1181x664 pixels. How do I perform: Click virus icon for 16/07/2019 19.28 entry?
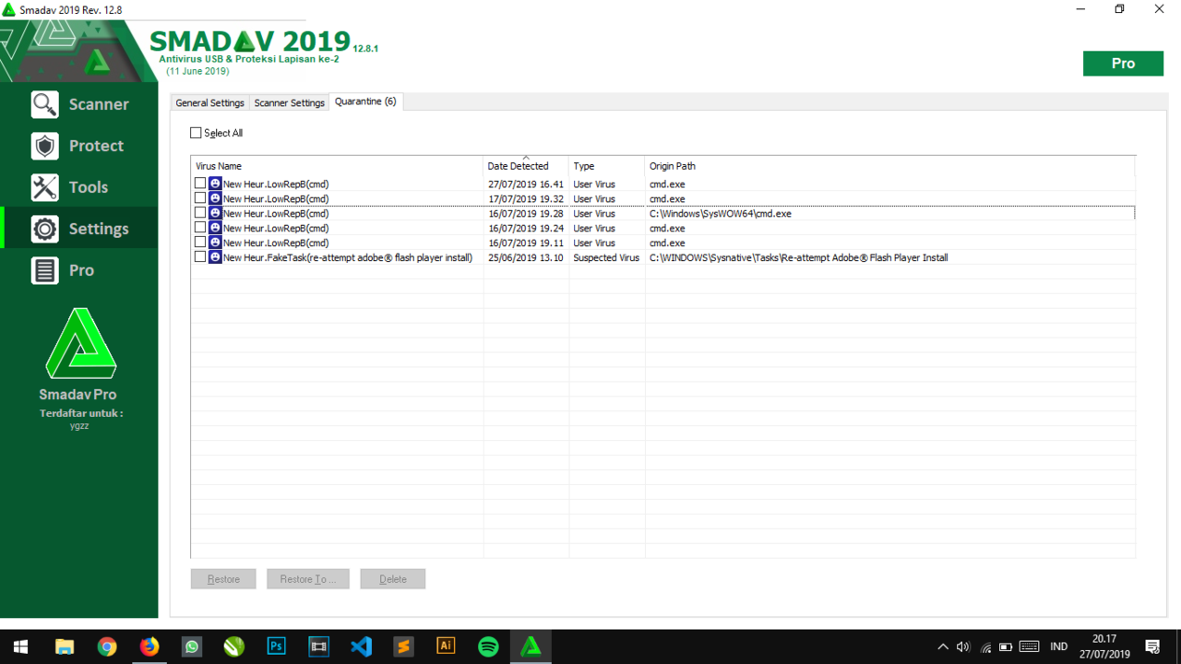[215, 213]
